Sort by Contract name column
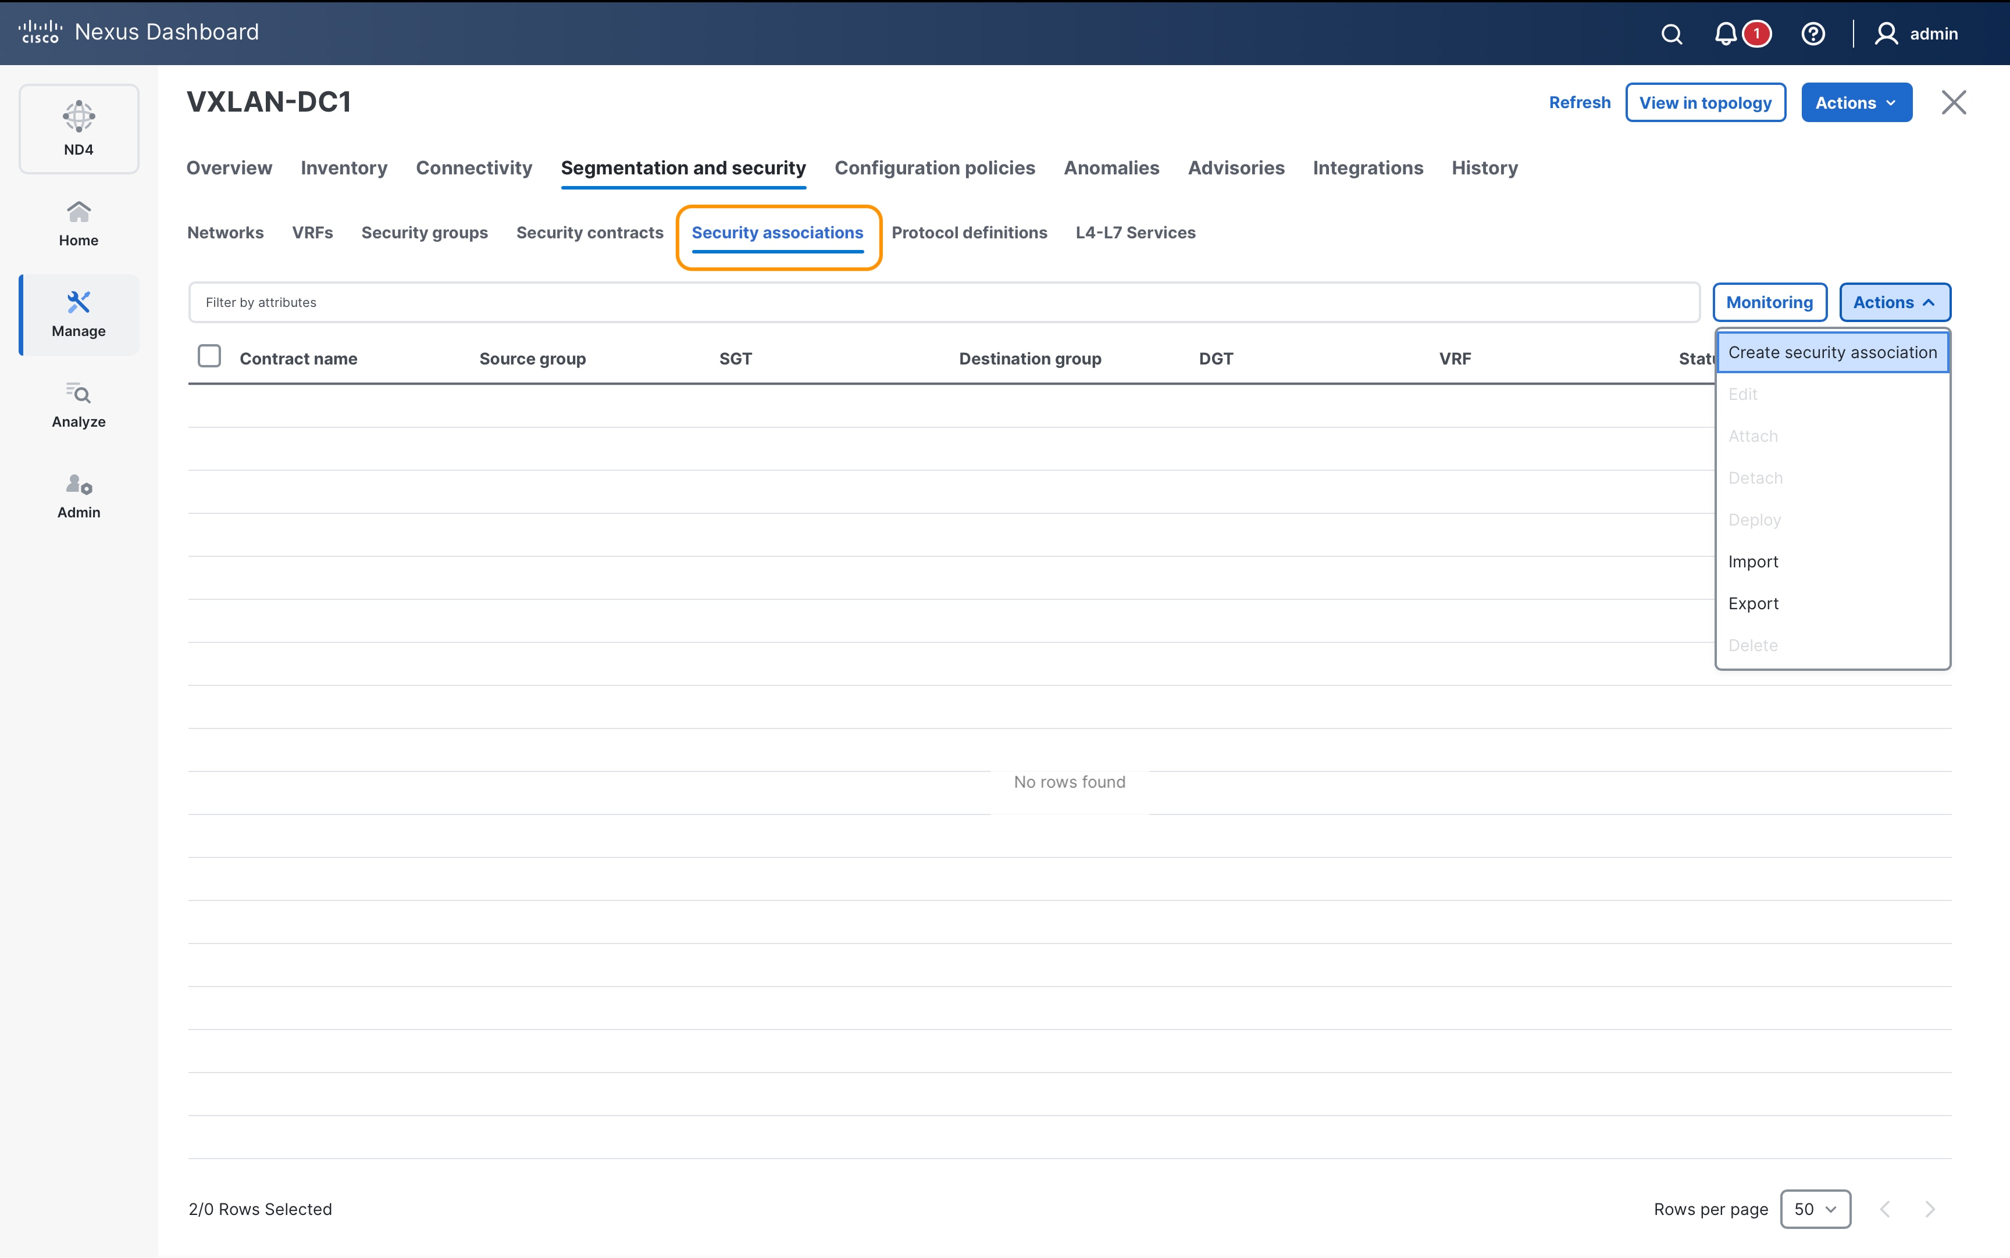The height and width of the screenshot is (1258, 2010). coord(298,359)
